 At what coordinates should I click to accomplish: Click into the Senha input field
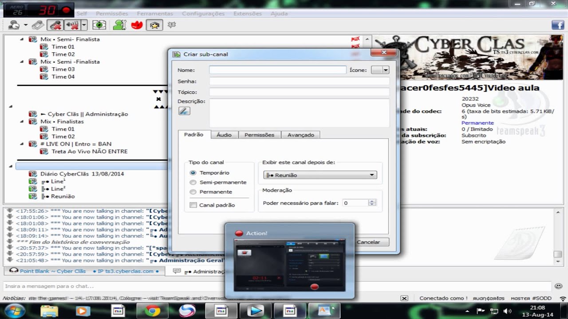pyautogui.click(x=300, y=81)
